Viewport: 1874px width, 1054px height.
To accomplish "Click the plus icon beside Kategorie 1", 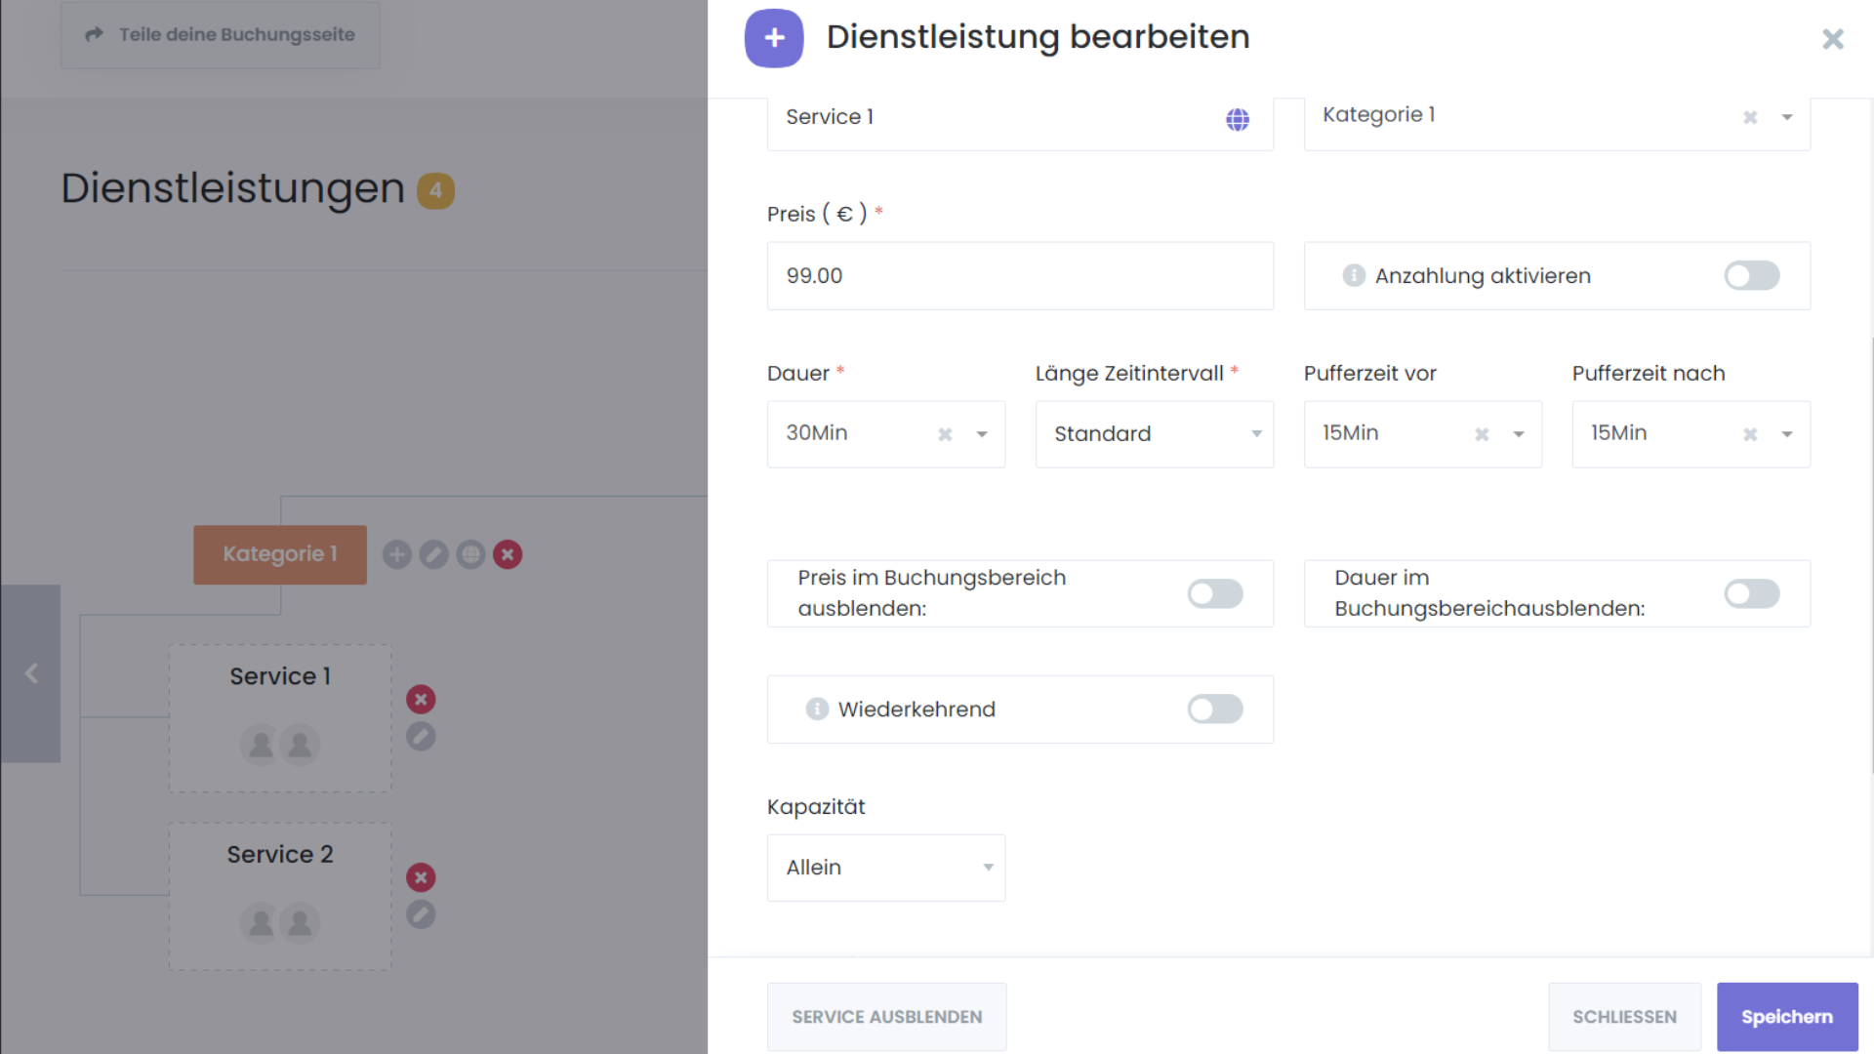I will click(396, 554).
